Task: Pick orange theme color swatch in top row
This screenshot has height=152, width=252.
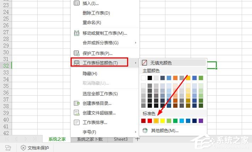Action: coord(175,78)
